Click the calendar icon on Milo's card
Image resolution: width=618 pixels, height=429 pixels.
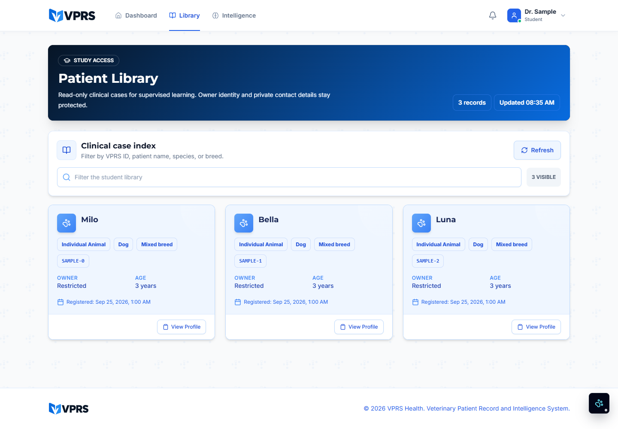click(61, 302)
